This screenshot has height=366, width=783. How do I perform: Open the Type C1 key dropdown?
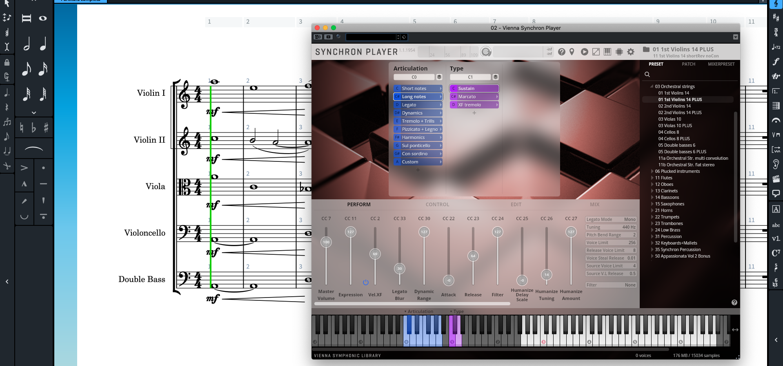click(x=471, y=77)
